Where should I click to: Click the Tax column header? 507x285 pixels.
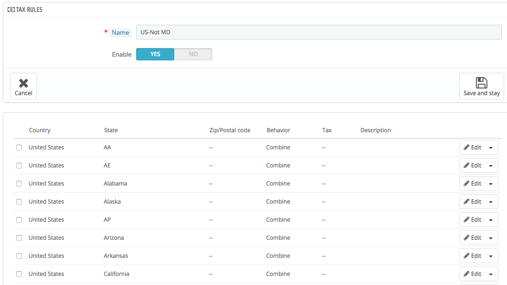327,130
